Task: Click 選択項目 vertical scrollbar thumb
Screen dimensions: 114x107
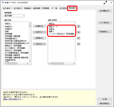Action: click(x=30, y=26)
